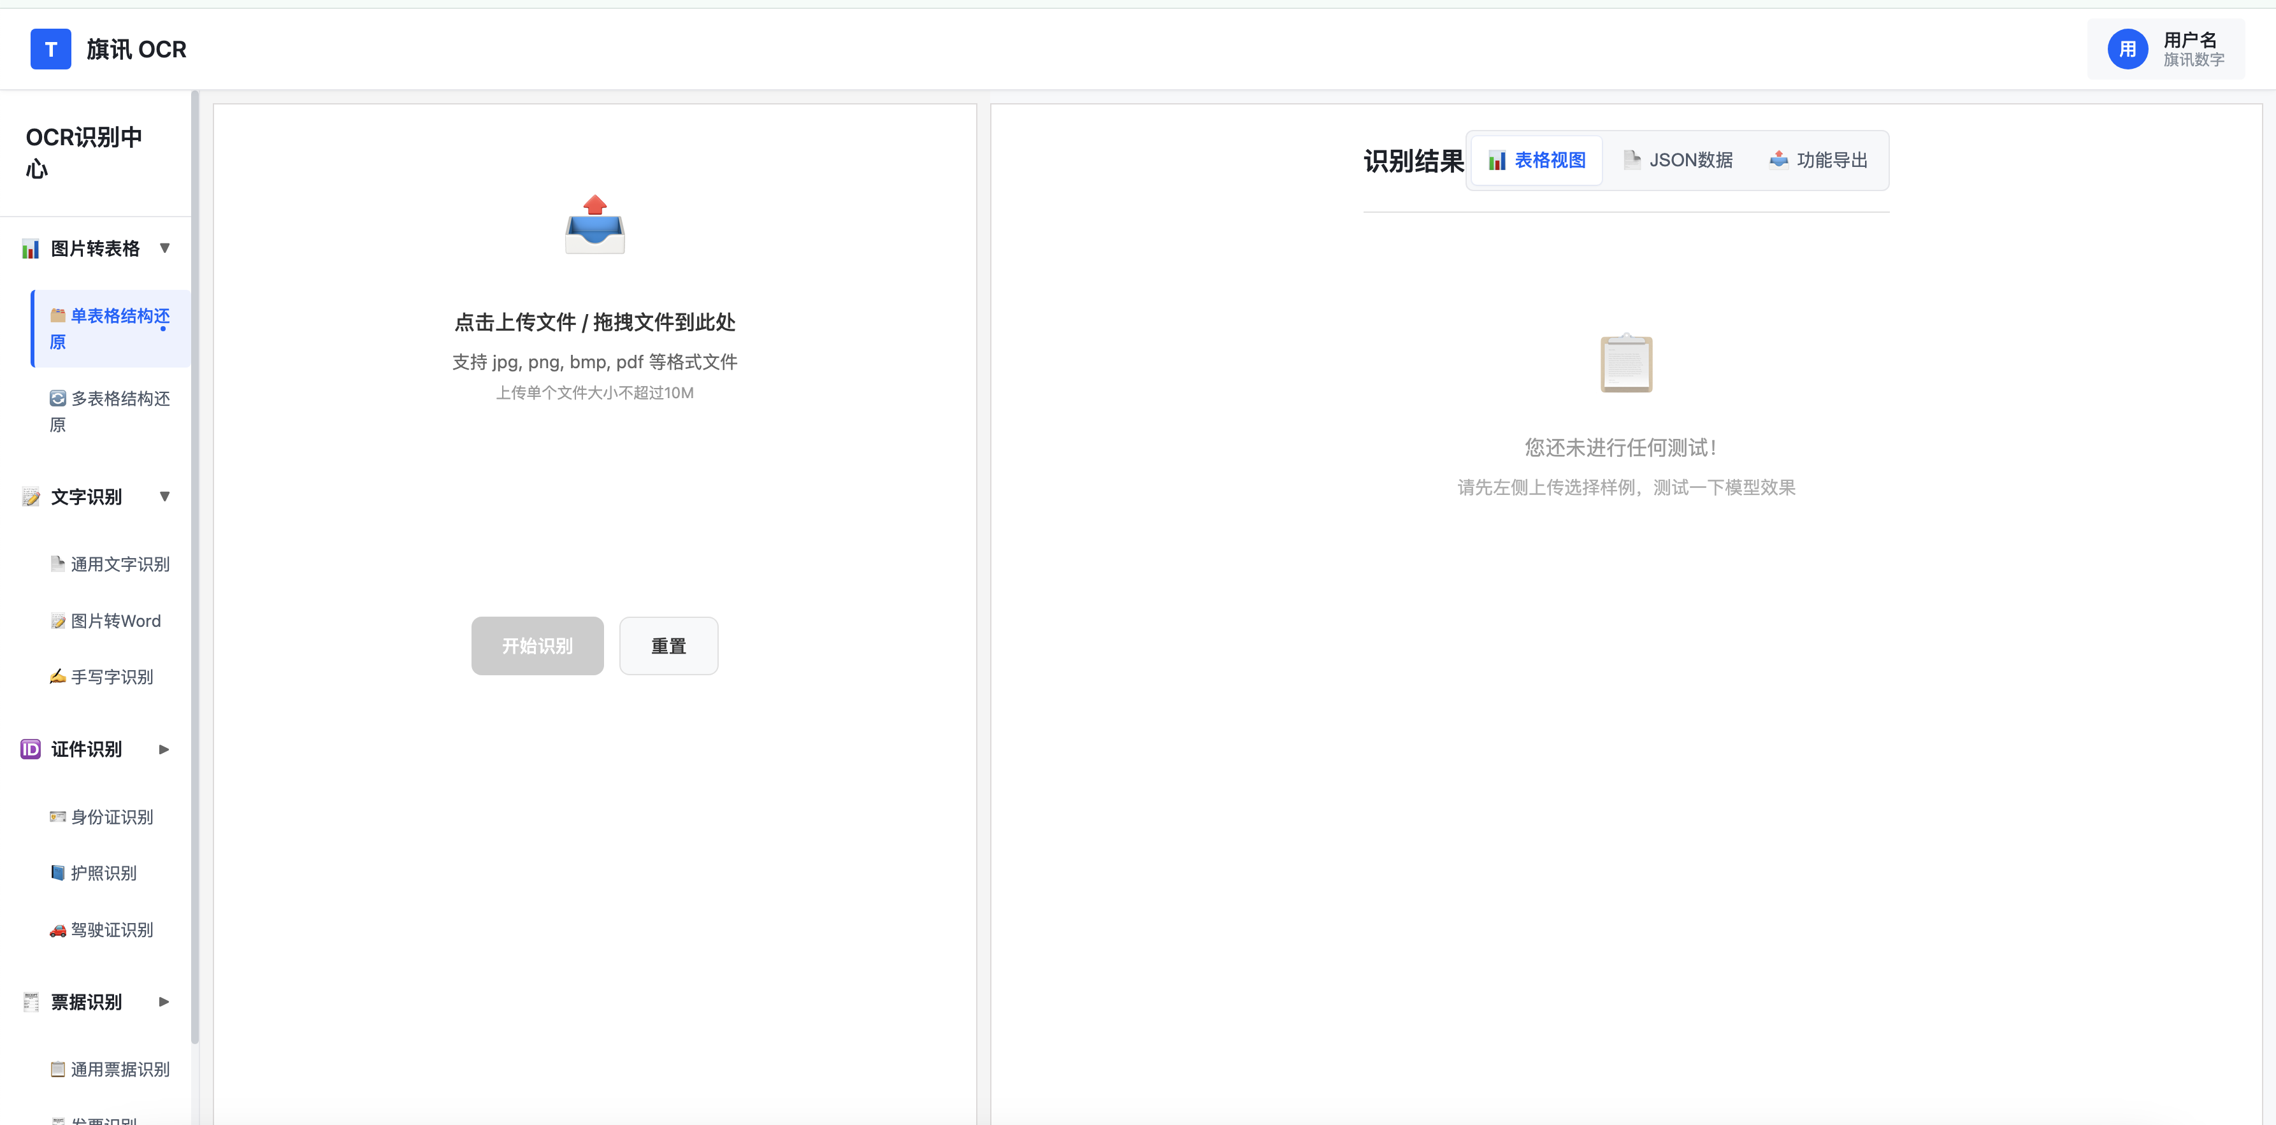
Task: Expand the 票据识别 section arrow
Action: tap(164, 1002)
